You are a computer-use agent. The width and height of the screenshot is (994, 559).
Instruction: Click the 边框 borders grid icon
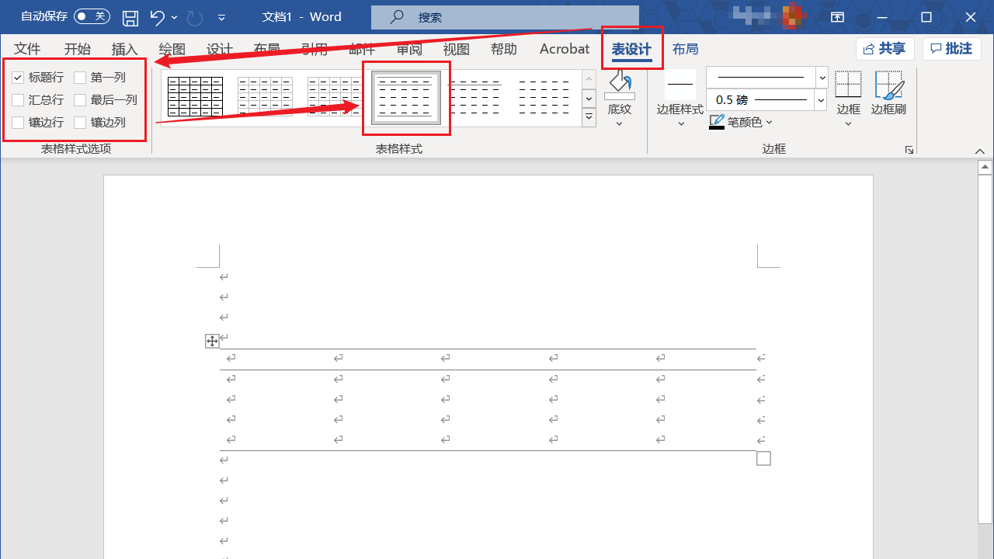coord(848,85)
